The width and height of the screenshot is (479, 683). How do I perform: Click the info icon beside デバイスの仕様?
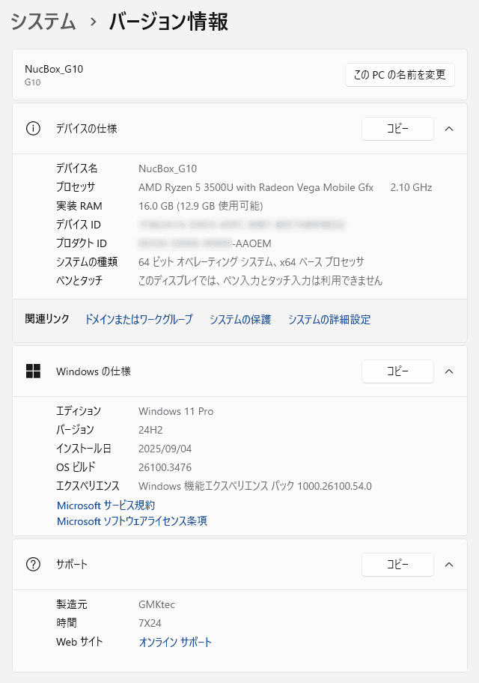coord(33,128)
